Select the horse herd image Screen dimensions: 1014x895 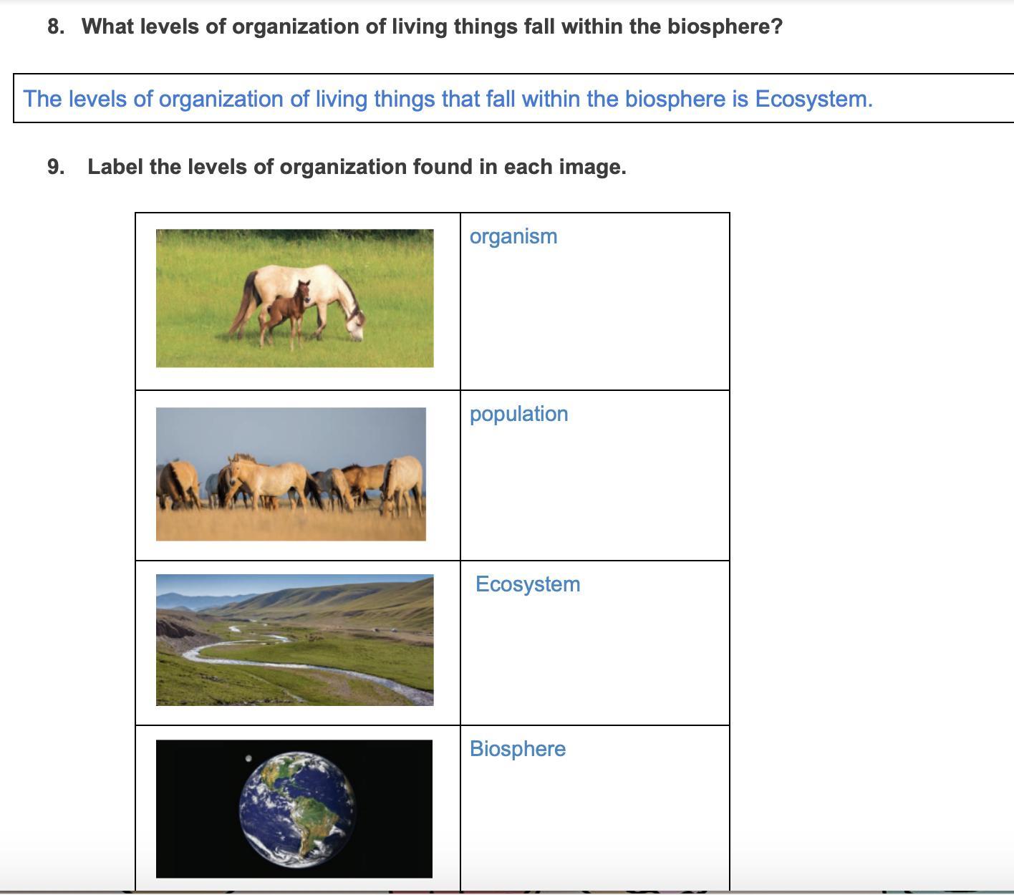[x=291, y=474]
